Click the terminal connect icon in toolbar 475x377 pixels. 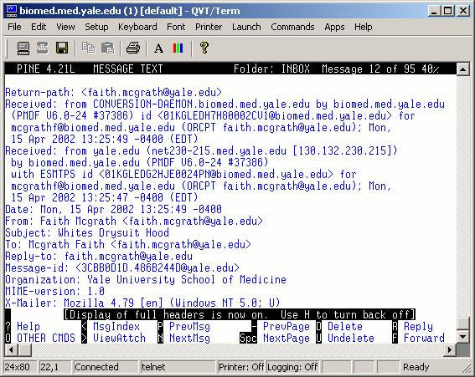tap(23, 48)
